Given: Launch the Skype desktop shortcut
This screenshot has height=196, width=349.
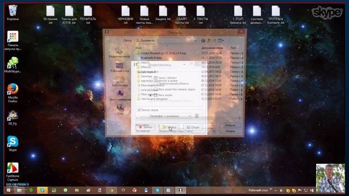Looking at the screenshot, I should 13,144.
